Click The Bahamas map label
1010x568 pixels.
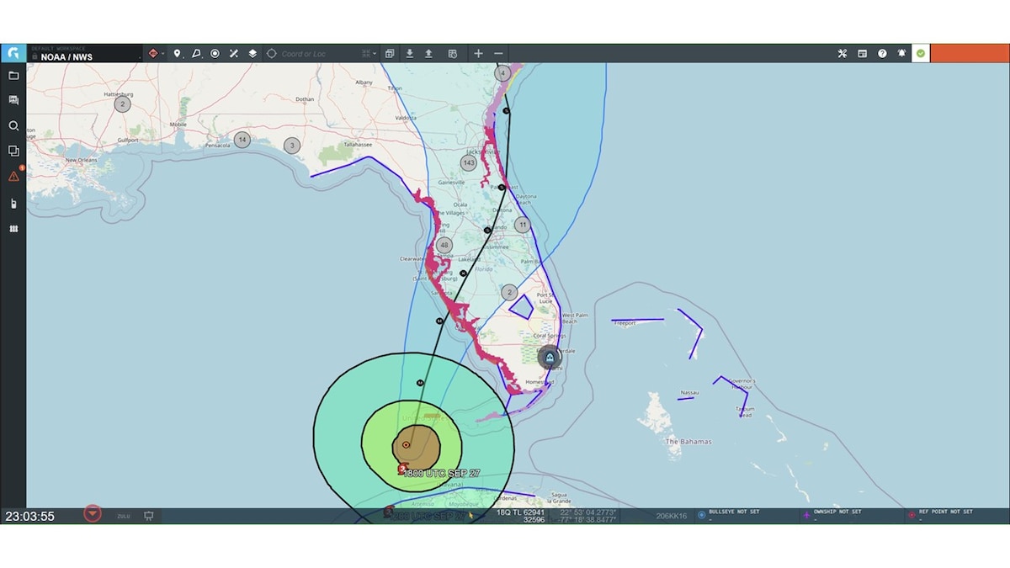click(x=688, y=442)
